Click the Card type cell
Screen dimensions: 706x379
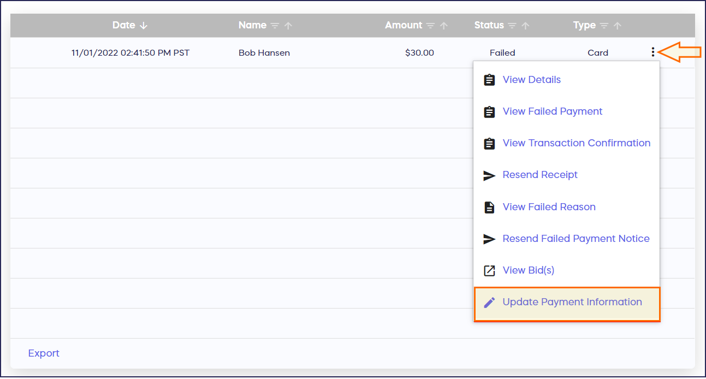[598, 53]
